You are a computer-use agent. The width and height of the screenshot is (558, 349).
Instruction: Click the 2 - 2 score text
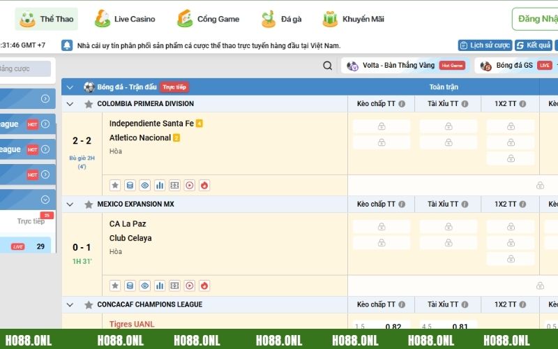[82, 141]
